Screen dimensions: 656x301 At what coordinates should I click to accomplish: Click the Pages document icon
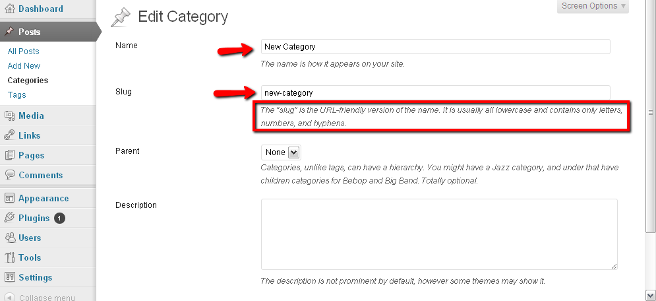pos(10,155)
